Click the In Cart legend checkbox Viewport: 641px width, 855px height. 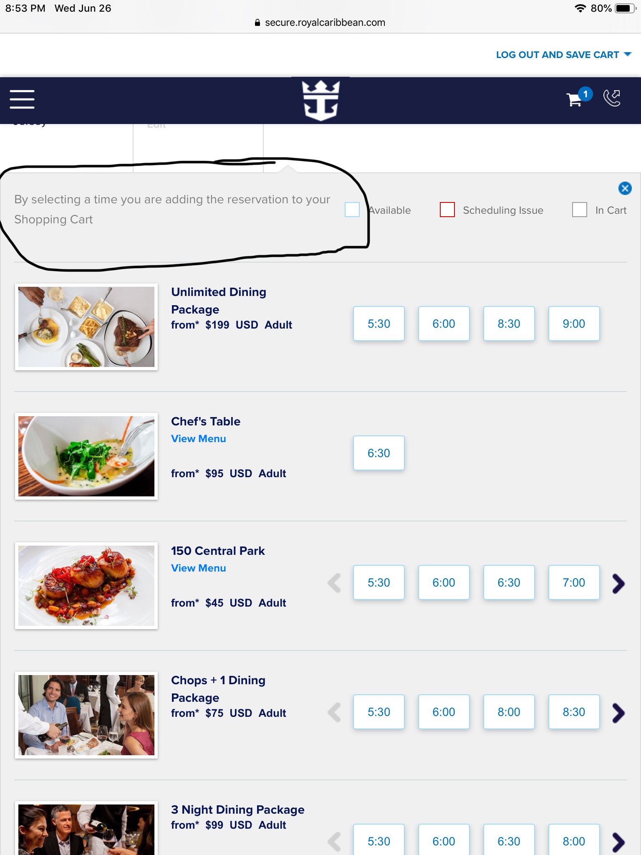pyautogui.click(x=580, y=210)
